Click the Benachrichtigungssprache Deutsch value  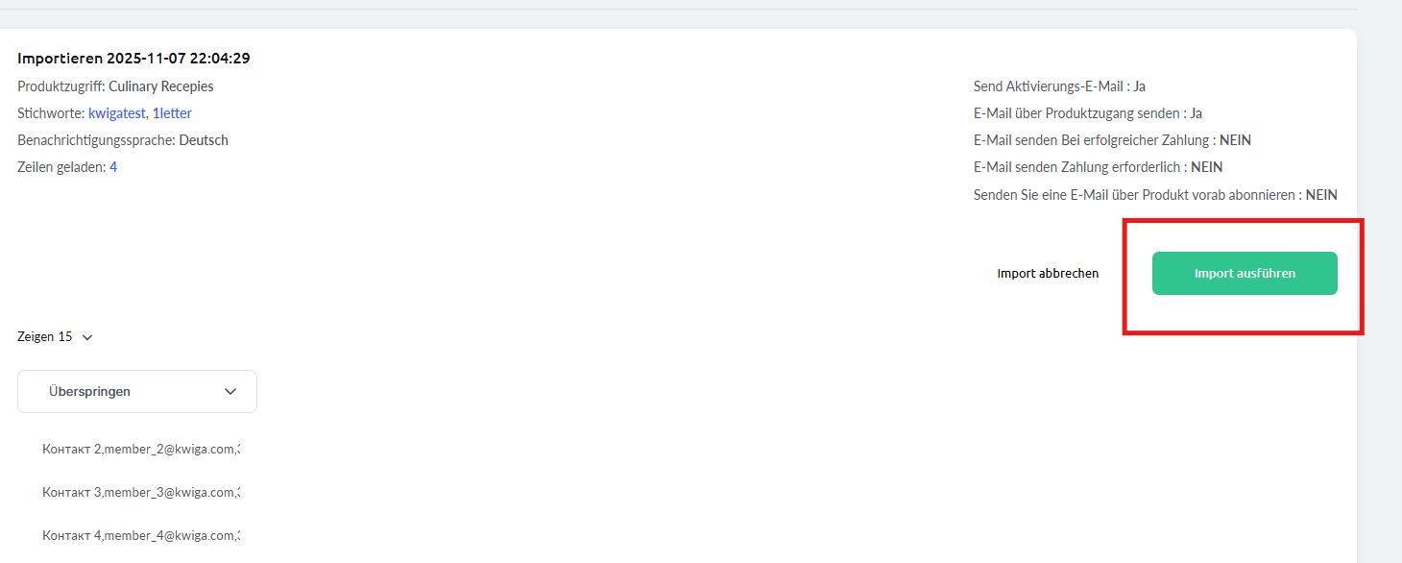204,140
